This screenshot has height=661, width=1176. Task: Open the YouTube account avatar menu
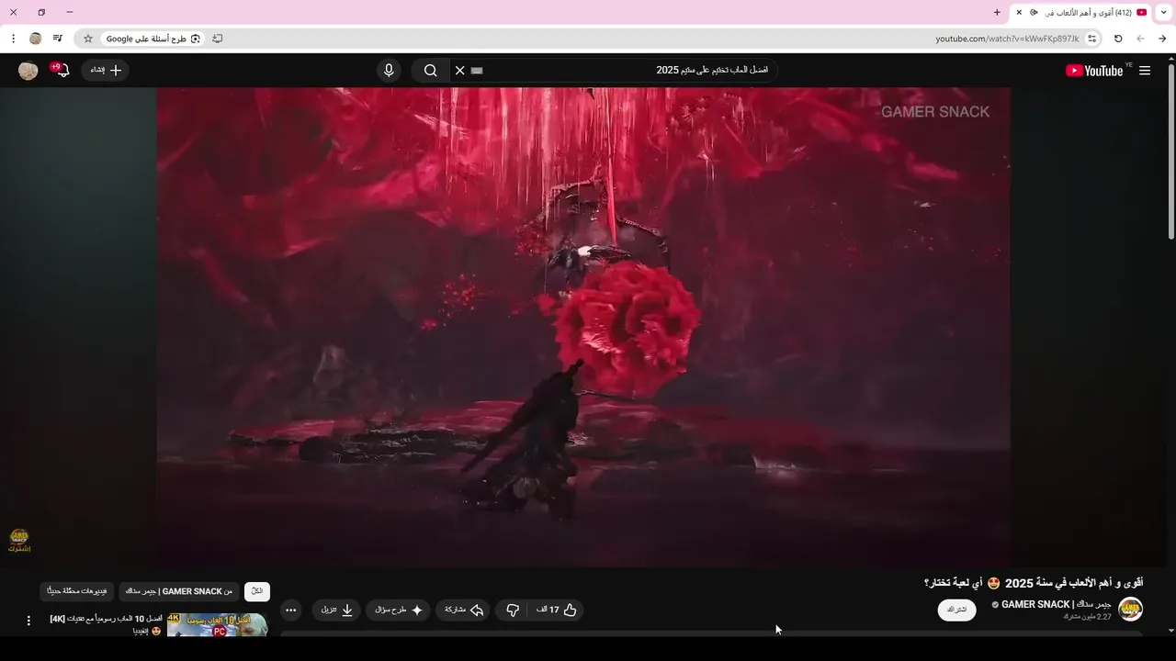tap(28, 71)
